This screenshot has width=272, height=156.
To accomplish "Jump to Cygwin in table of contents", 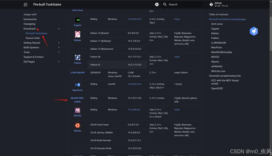I will click(x=215, y=29).
